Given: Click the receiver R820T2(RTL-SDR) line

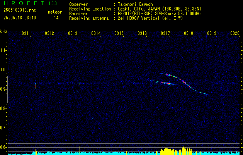Looking at the screenshot, I should [160, 14].
